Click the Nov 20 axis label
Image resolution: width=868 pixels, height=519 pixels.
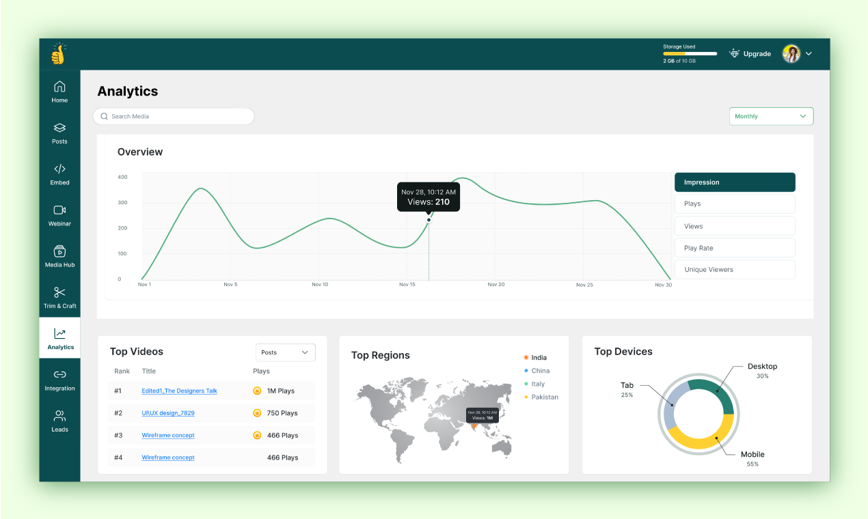point(496,284)
